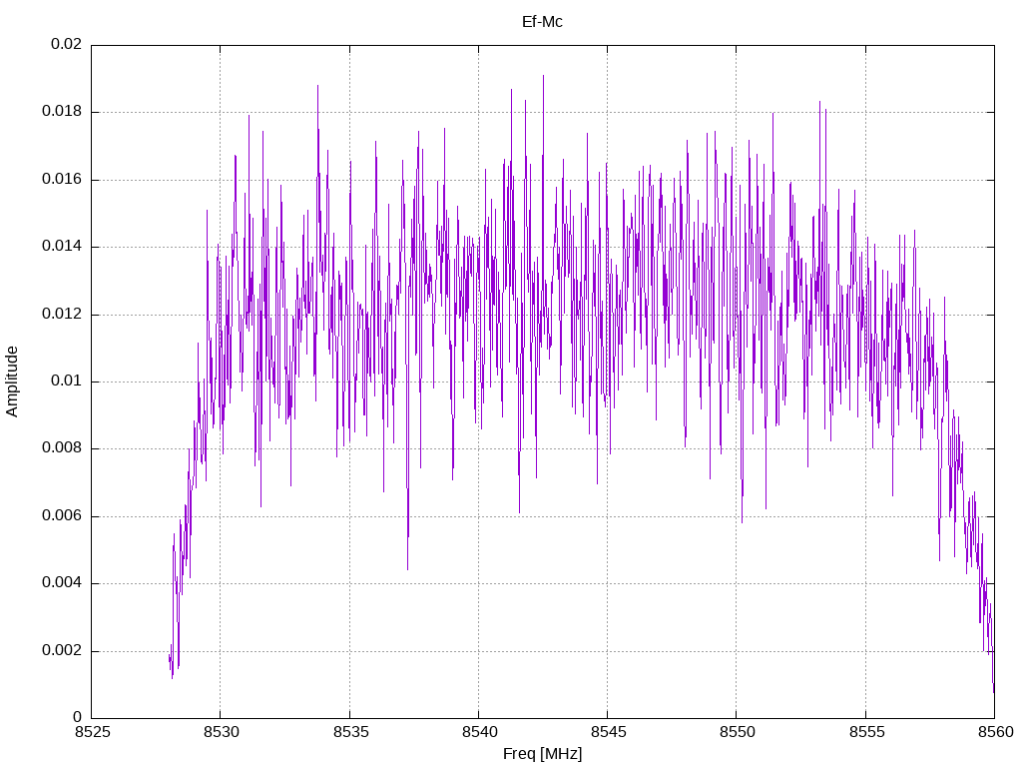Click y-axis tick label 0.014
Image resolution: width=1022 pixels, height=767 pixels.
coord(62,247)
